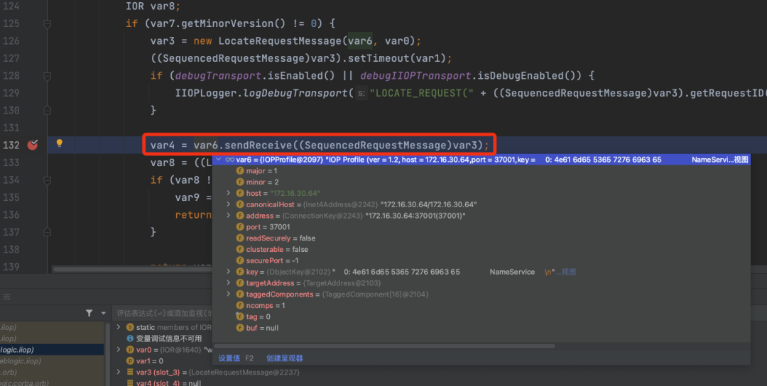This screenshot has width=767, height=386.
Task: Expand the key ObjectKey node
Action: (229, 272)
